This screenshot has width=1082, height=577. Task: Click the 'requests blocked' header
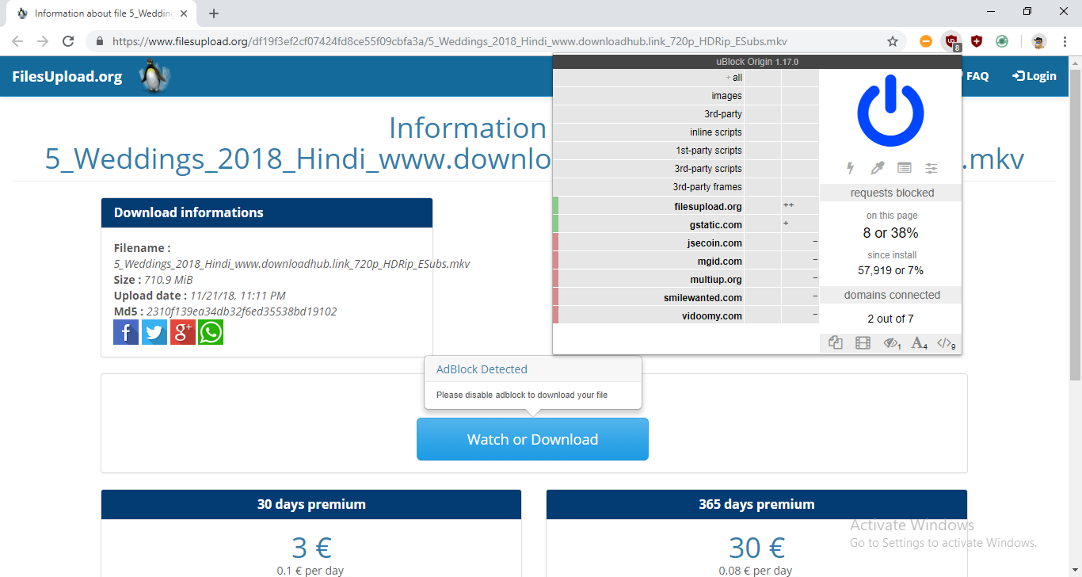pyautogui.click(x=891, y=193)
